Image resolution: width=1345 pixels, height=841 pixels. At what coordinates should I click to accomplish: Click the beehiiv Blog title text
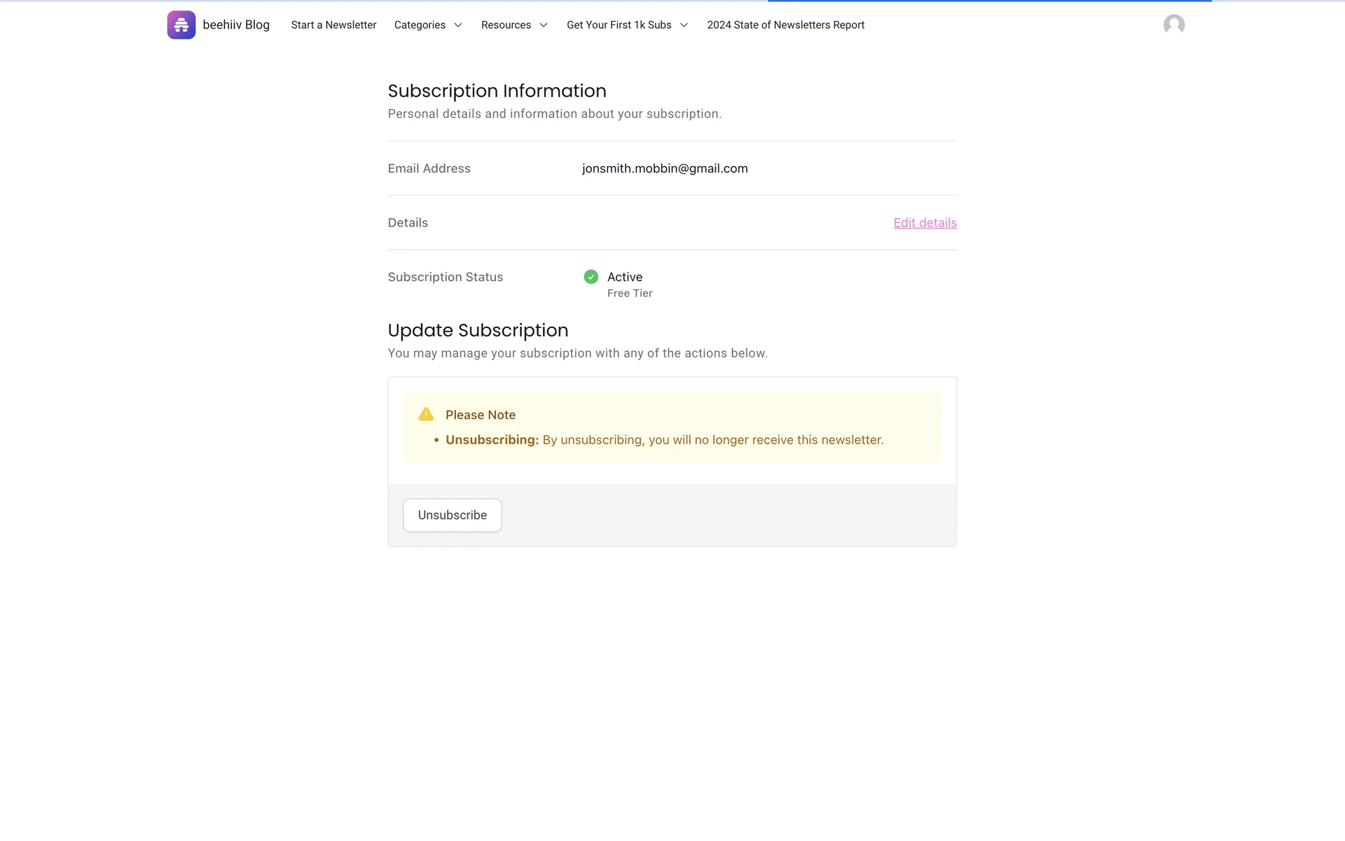236,25
